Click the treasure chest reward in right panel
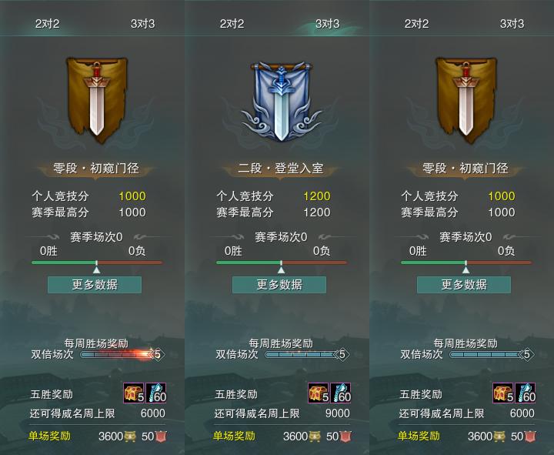Viewport: 554px width, 455px height. coord(503,393)
